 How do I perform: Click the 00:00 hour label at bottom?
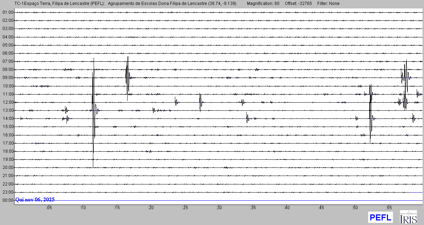[x=8, y=200]
